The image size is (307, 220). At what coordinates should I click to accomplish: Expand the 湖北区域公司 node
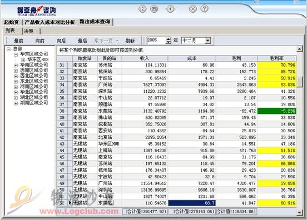16,98
